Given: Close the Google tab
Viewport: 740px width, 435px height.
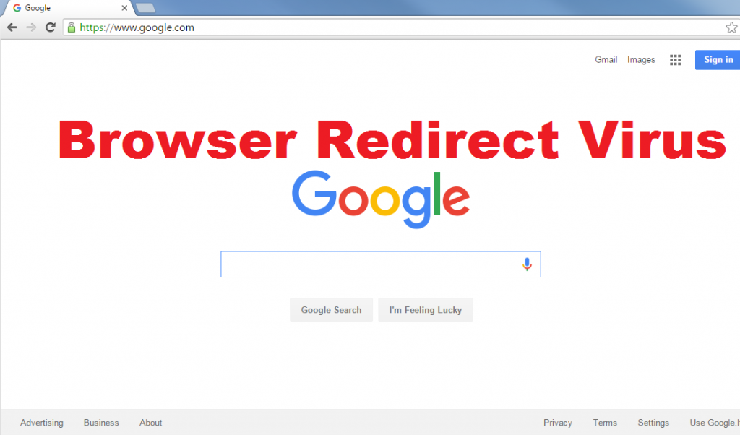Looking at the screenshot, I should click(x=124, y=8).
